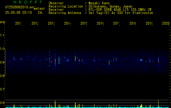171x108 pixels.
Task: Click the 0.6 frequency axis label
Action: pos(2,103)
